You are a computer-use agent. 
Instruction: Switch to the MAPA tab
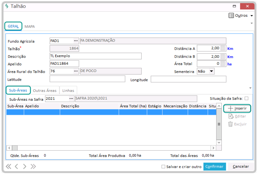30,27
